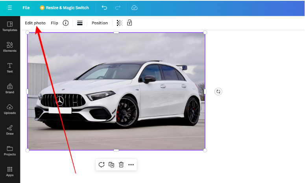Open the Brand panel
The width and height of the screenshot is (305, 183).
(10, 89)
